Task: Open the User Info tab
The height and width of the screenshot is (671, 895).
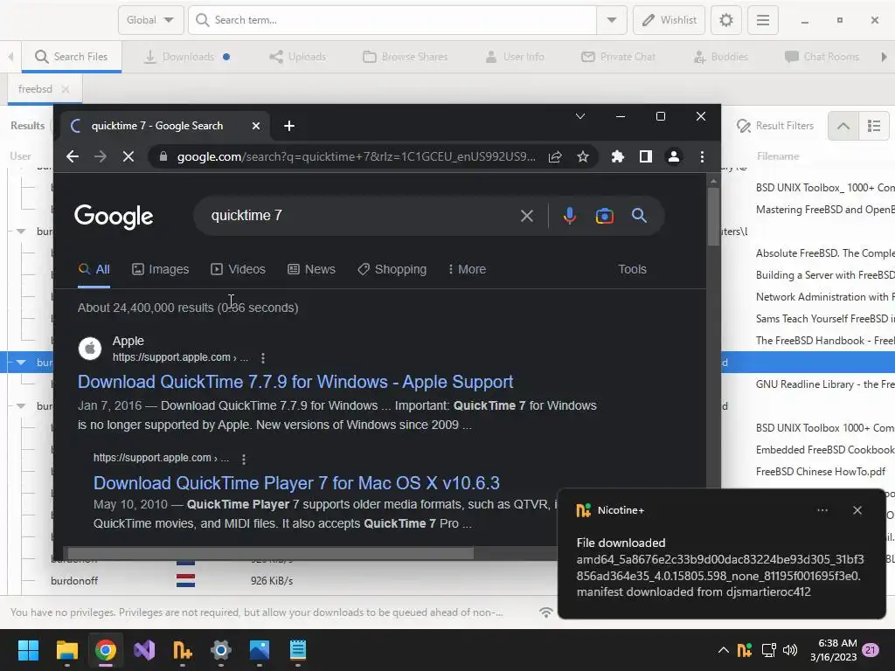Action: click(x=514, y=57)
